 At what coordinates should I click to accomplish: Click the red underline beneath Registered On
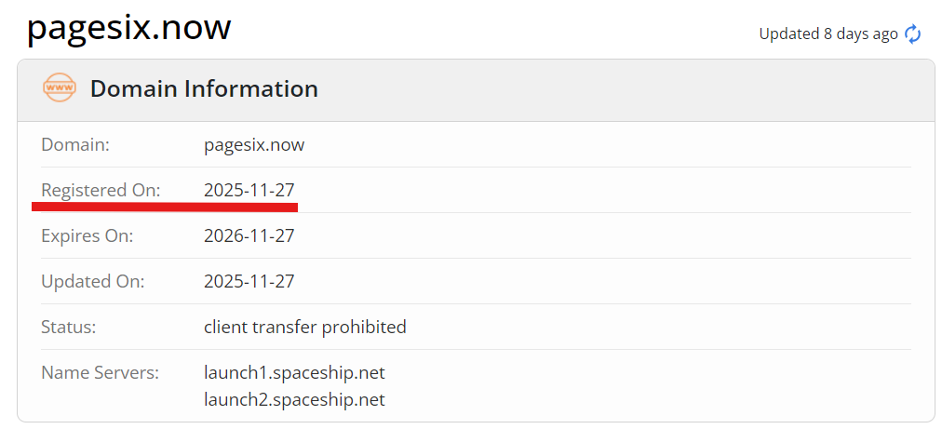point(165,207)
